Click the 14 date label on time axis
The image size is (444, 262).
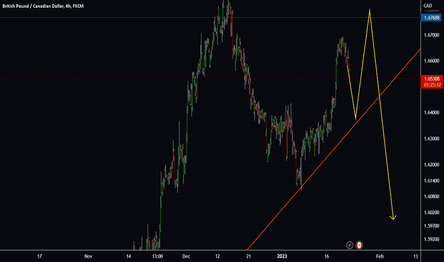129,256
